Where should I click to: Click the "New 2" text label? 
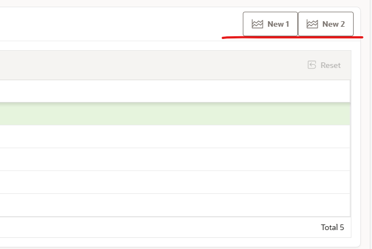point(334,24)
